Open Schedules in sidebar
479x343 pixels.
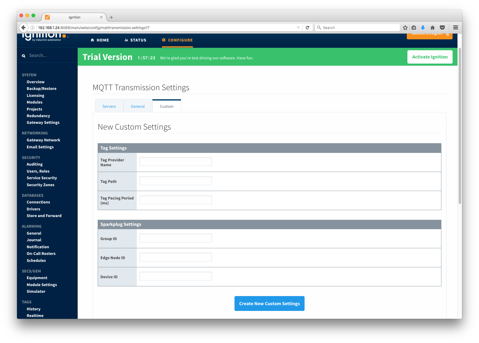36,260
